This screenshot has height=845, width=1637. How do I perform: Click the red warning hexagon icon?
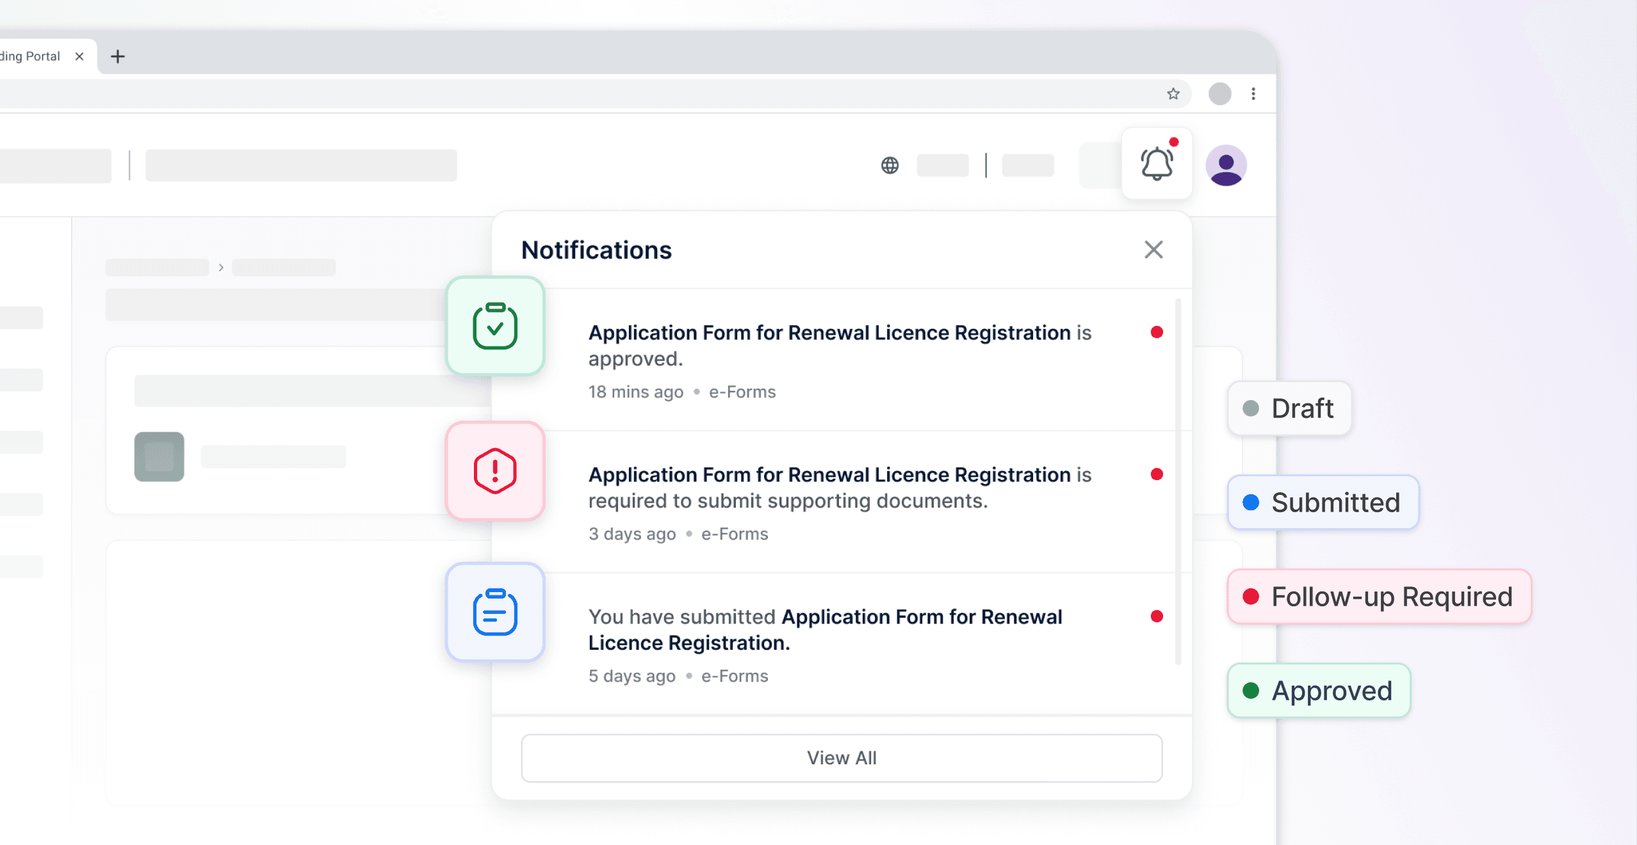coord(495,471)
